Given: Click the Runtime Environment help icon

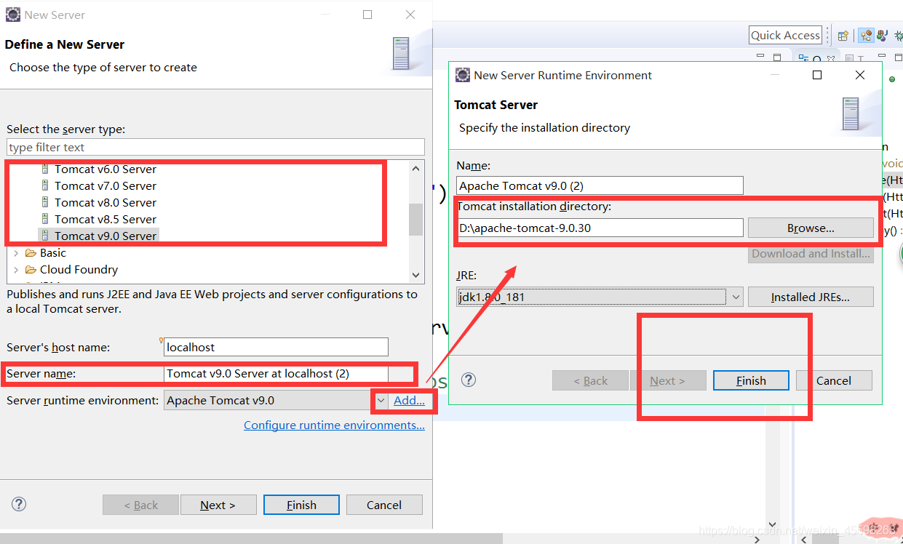Looking at the screenshot, I should (469, 380).
